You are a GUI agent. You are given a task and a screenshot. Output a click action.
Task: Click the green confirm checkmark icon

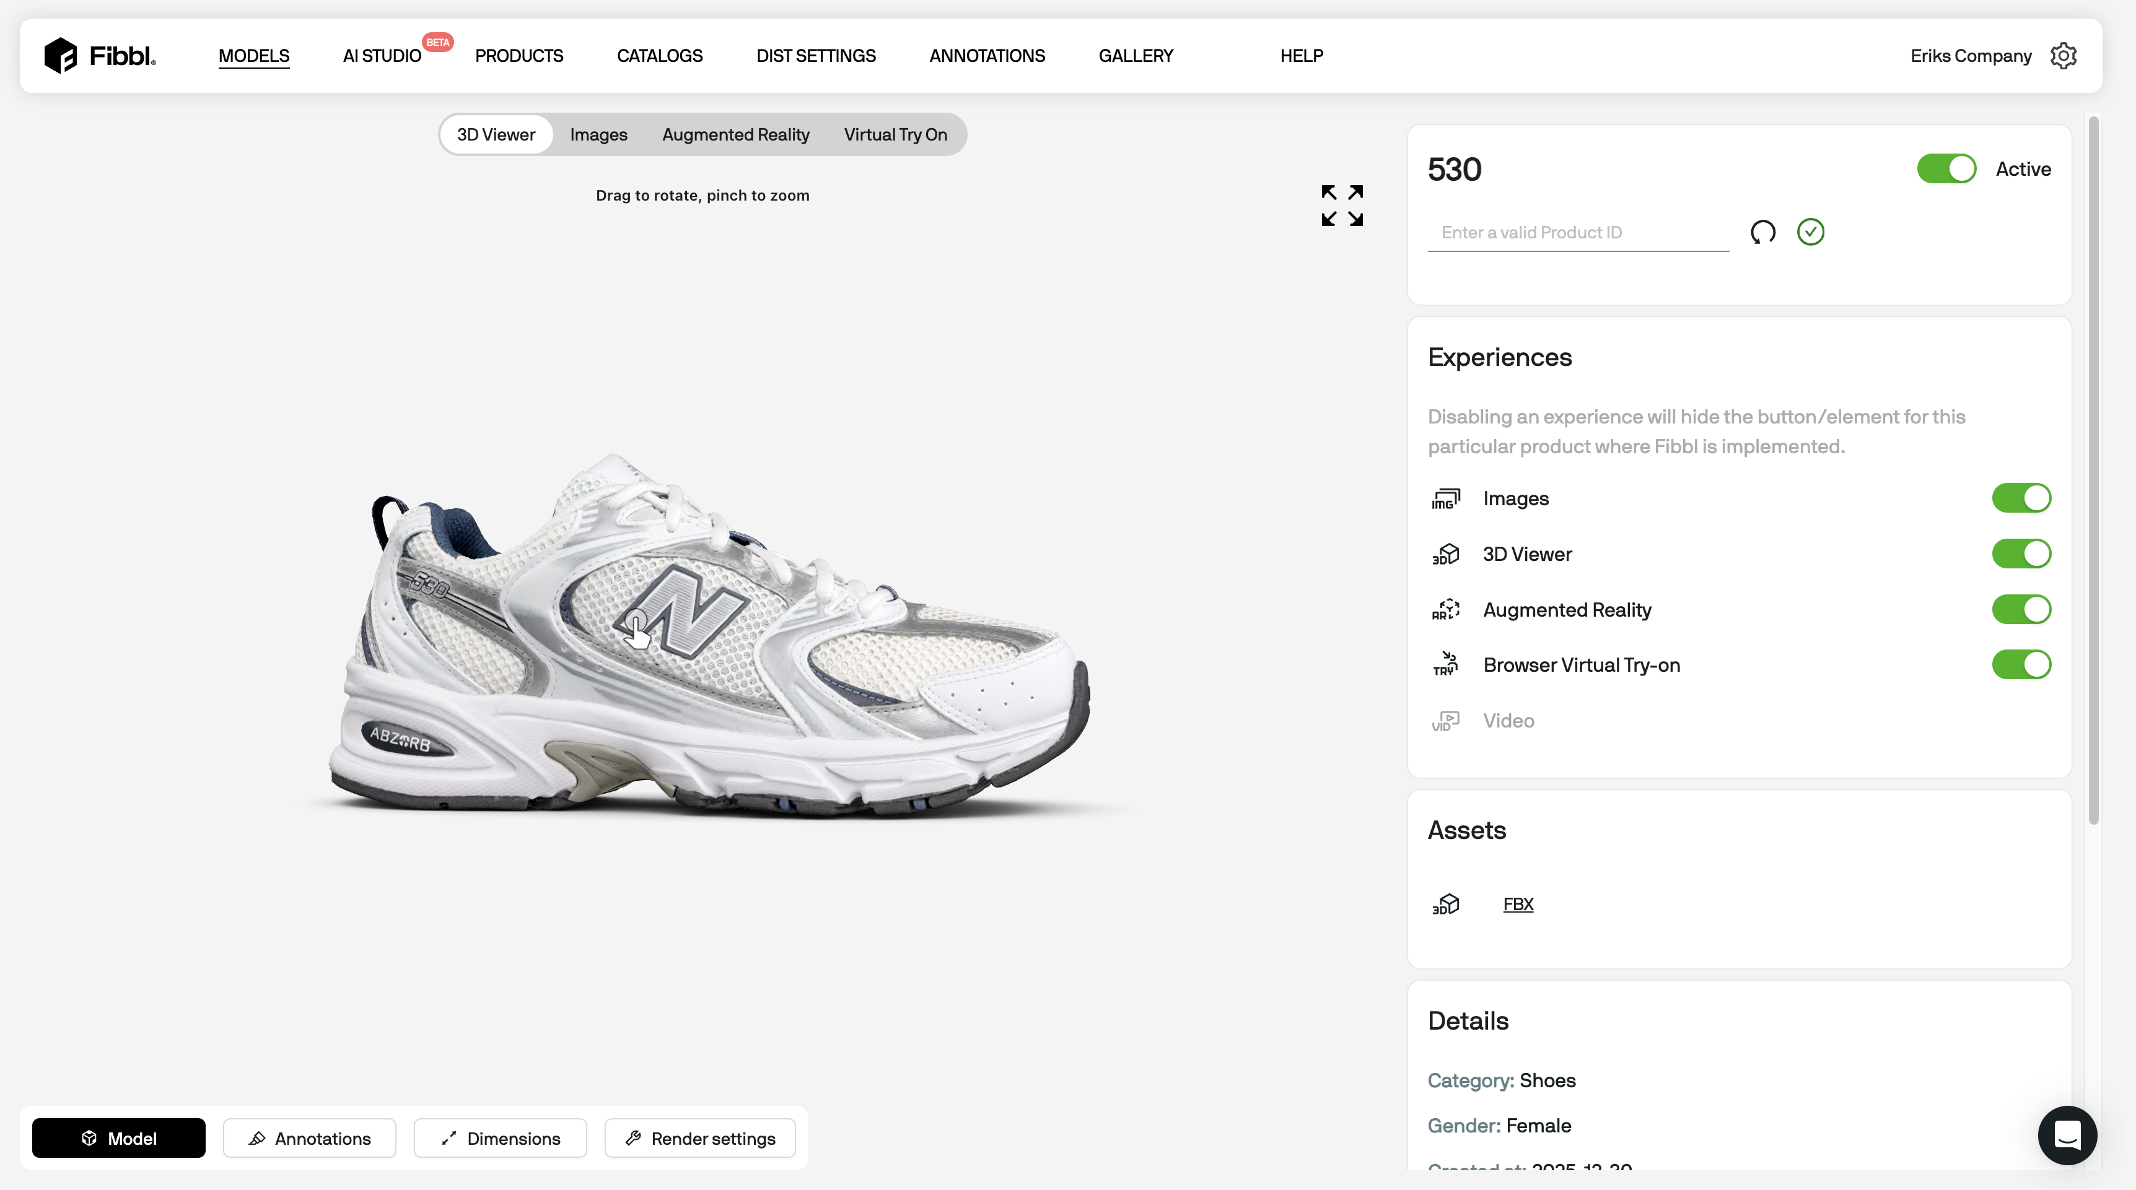coord(1810,232)
